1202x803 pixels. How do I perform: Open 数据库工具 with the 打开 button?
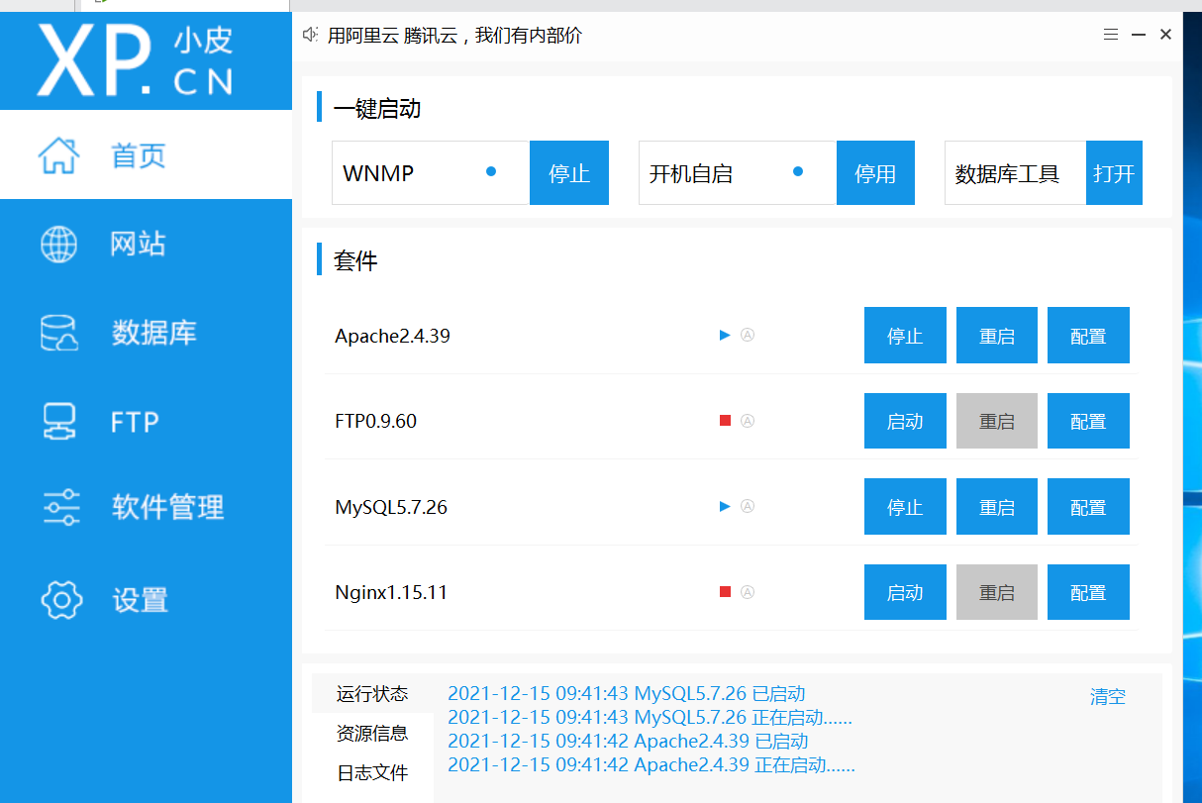pyautogui.click(x=1114, y=172)
